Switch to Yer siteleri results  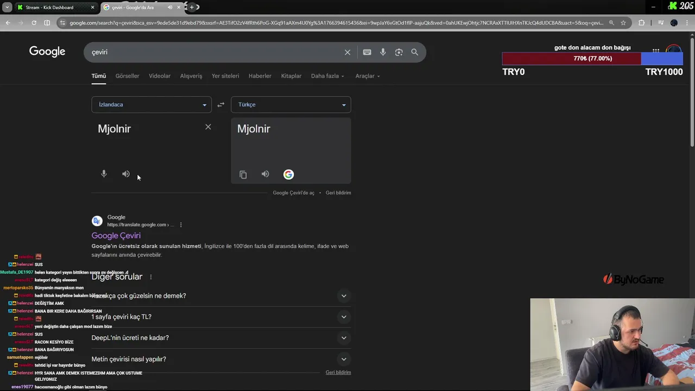(x=225, y=76)
